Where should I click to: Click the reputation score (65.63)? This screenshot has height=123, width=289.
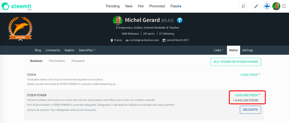[x=167, y=20]
